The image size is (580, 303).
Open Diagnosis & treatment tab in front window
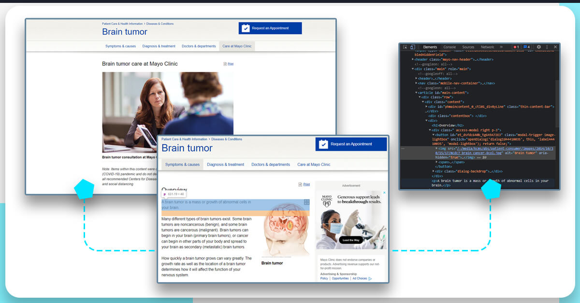point(226,165)
